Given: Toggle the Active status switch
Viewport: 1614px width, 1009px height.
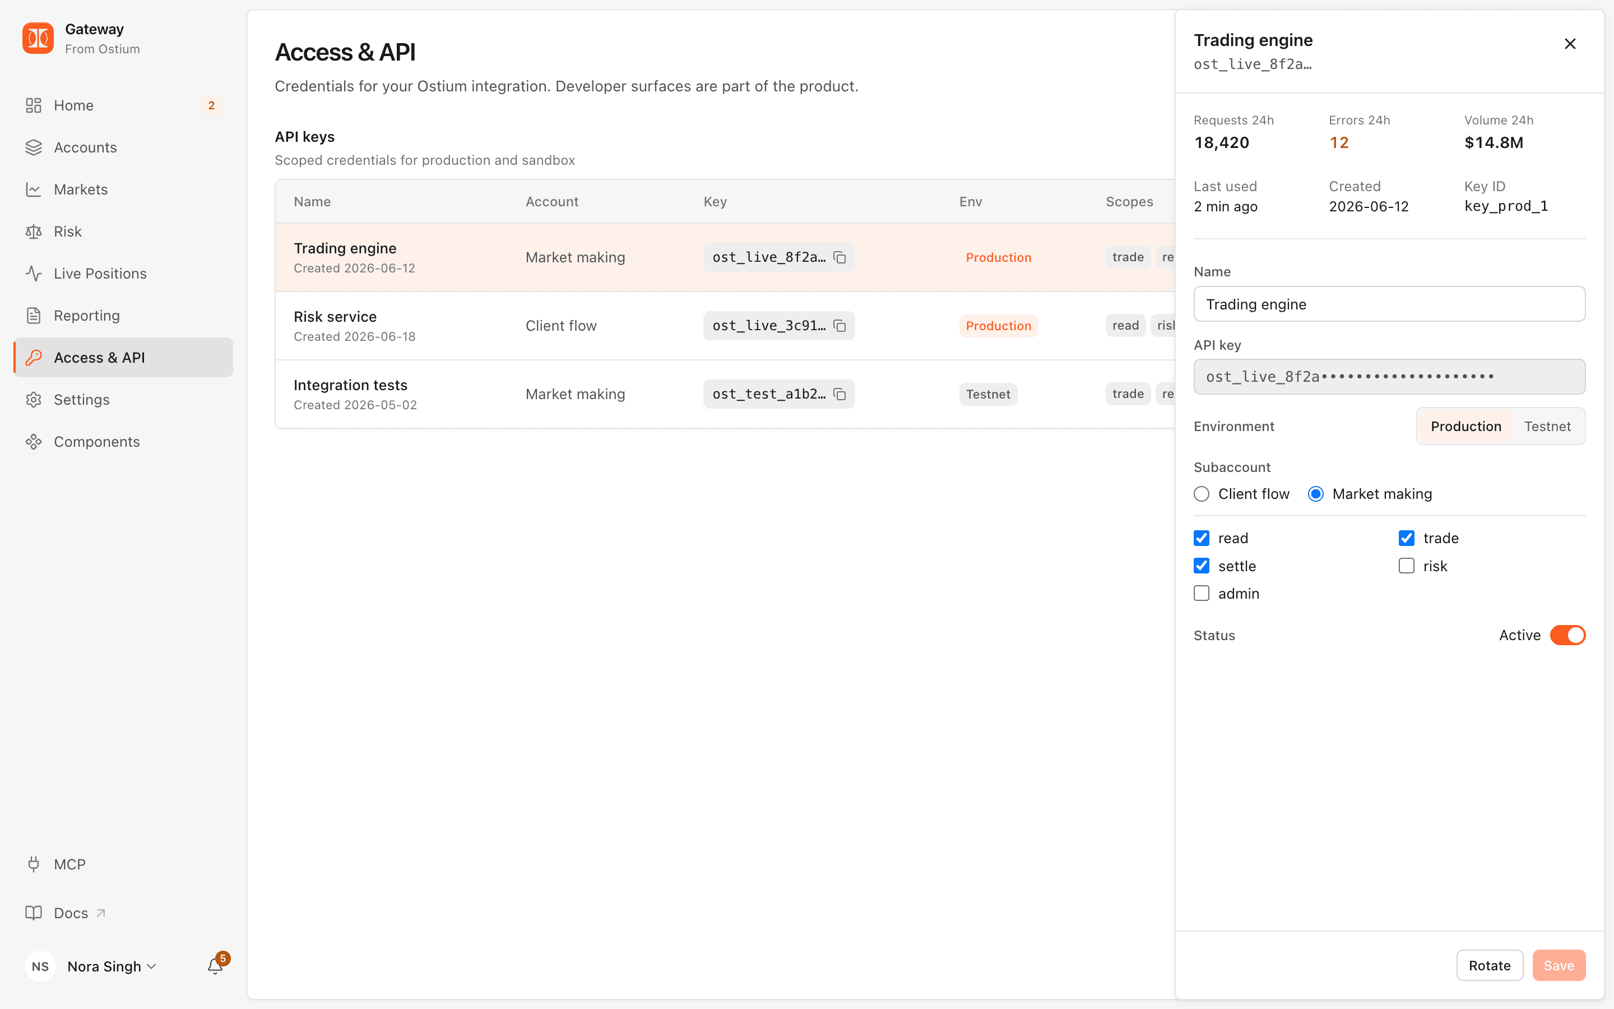Looking at the screenshot, I should [1567, 635].
